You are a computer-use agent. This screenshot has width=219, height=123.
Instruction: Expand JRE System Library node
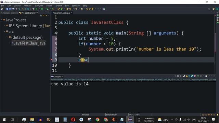[x=4, y=26]
